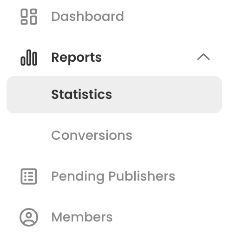
Task: Click the Pending Publishers text label
Action: pos(113,176)
